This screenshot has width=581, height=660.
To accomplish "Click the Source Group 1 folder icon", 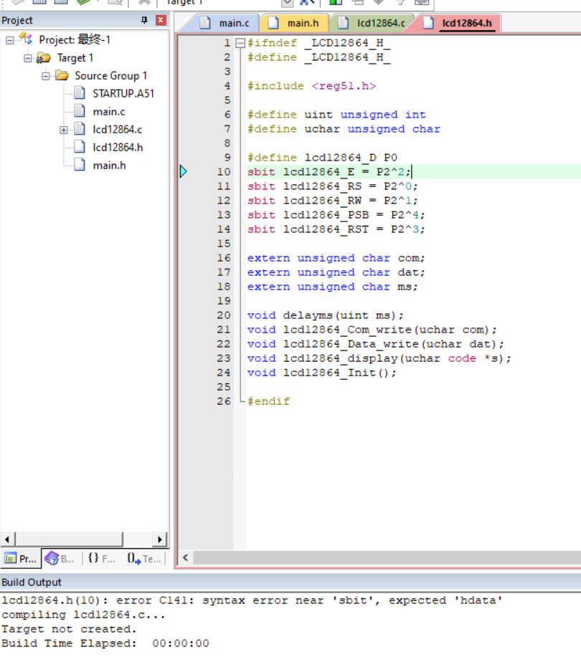I will 62,76.
